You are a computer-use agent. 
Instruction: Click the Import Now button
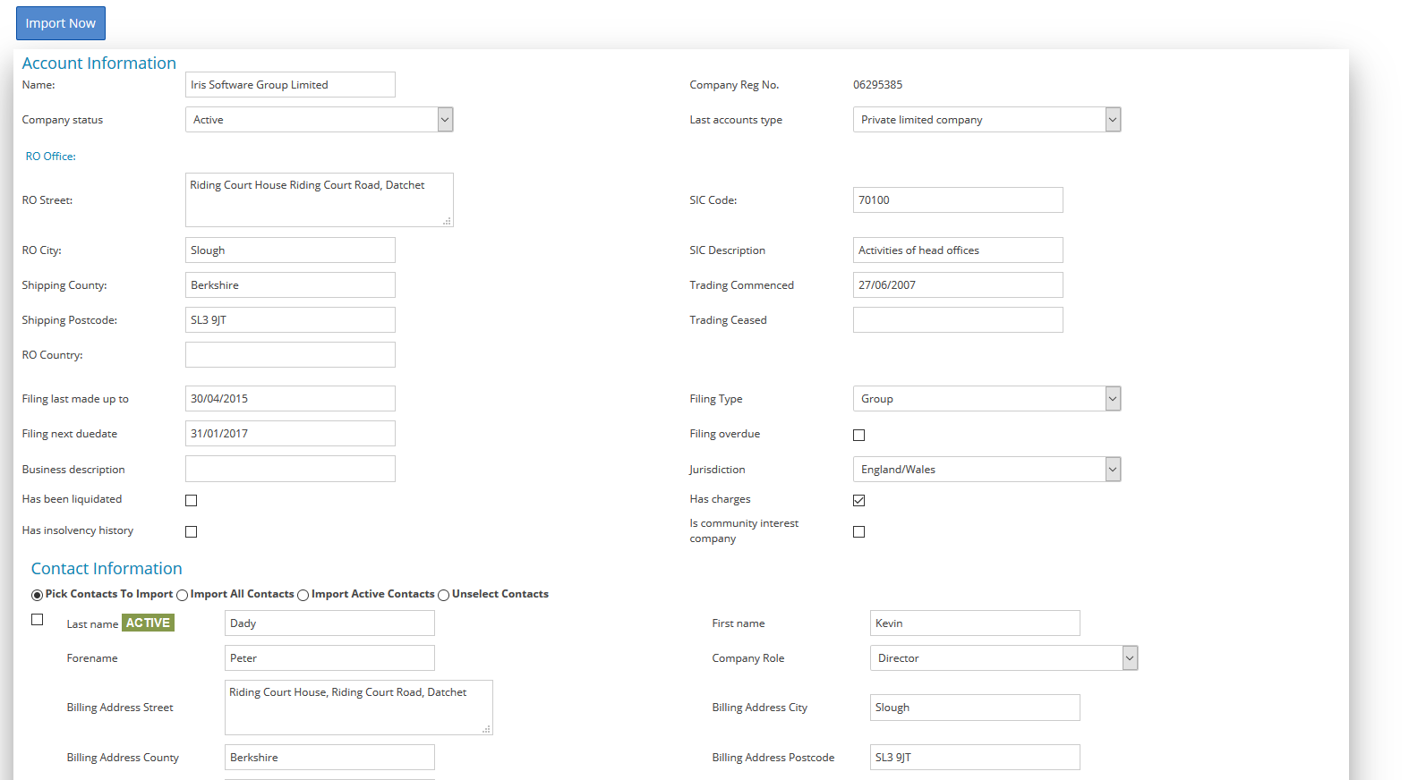61,23
